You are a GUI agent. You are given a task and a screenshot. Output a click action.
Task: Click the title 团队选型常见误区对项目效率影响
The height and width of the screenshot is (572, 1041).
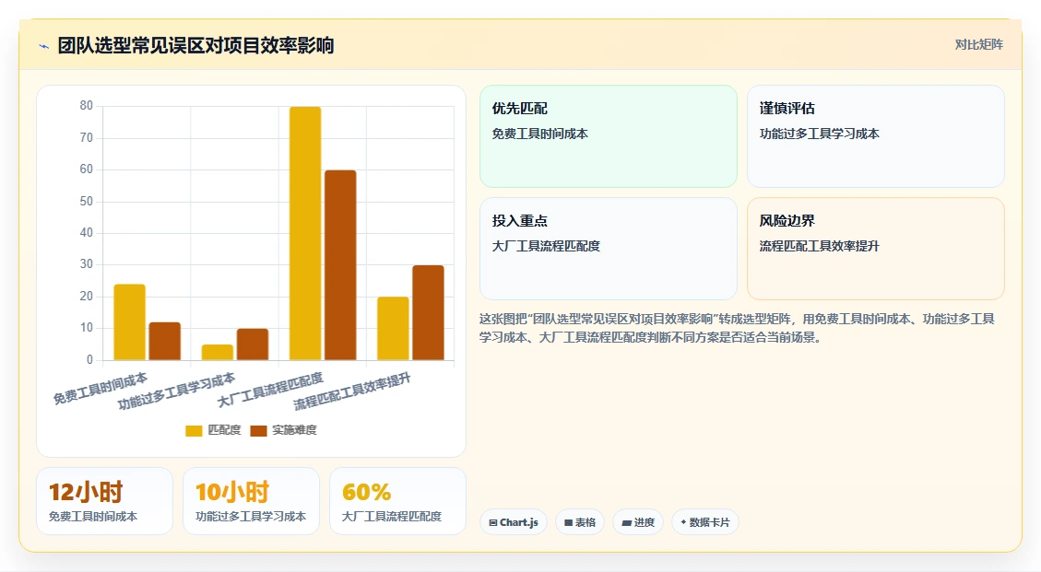(x=195, y=46)
